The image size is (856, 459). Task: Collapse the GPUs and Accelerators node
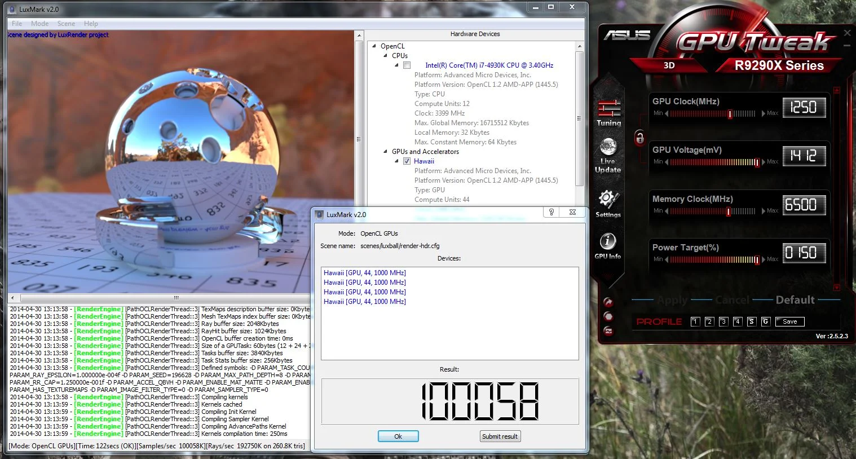(386, 152)
